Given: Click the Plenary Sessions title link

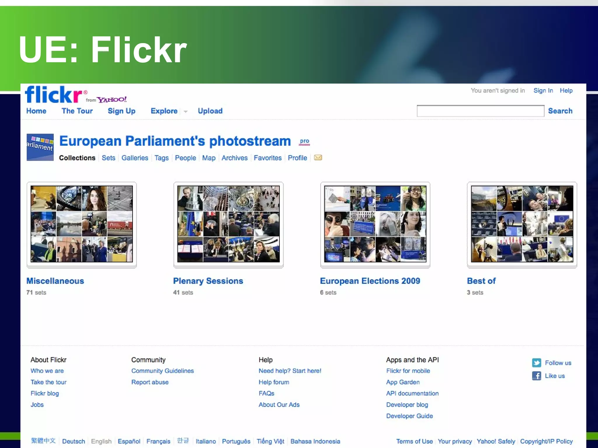Looking at the screenshot, I should click(208, 281).
